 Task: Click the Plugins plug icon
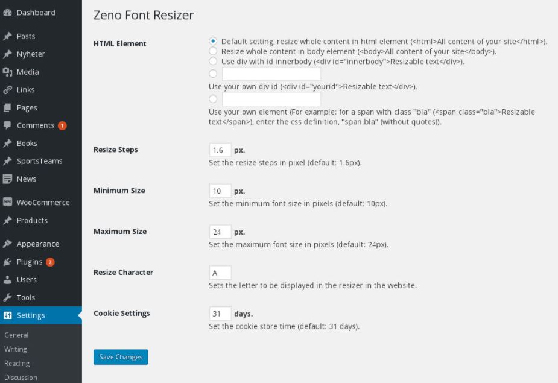tap(7, 262)
